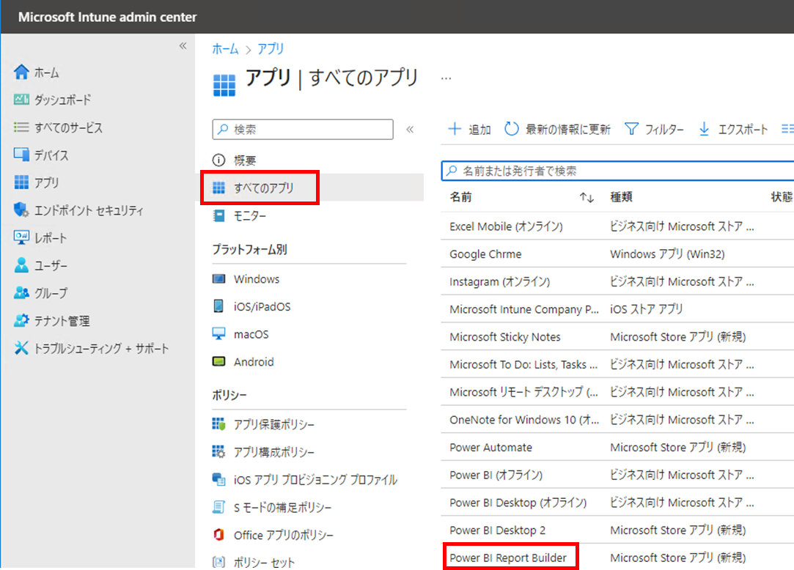The image size is (794, 570).
Task: Click the 状態 column header
Action: 782,197
